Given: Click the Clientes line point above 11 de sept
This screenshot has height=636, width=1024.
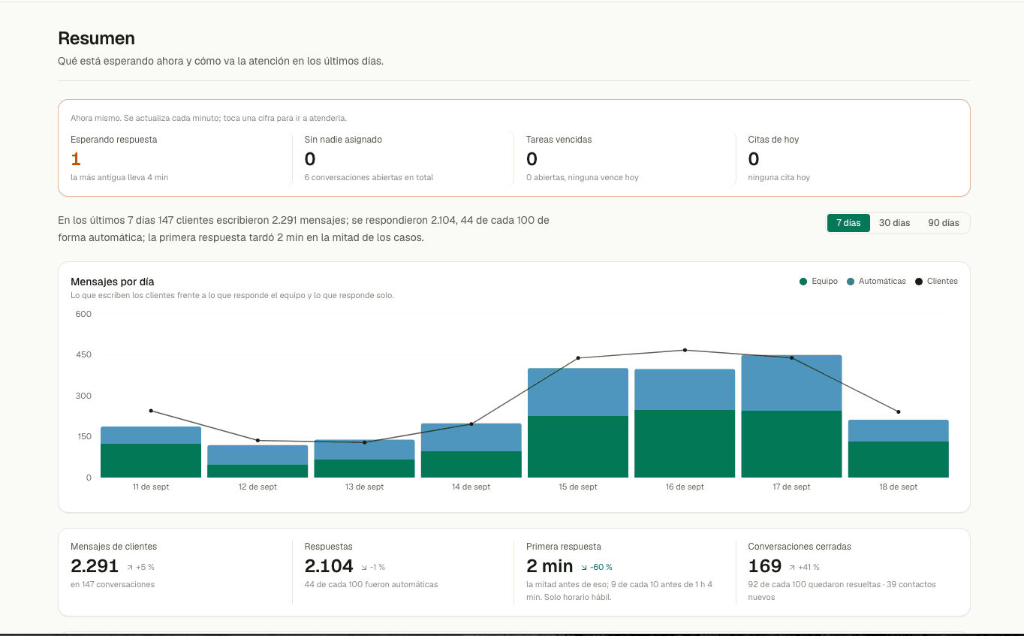Looking at the screenshot, I should [x=151, y=411].
